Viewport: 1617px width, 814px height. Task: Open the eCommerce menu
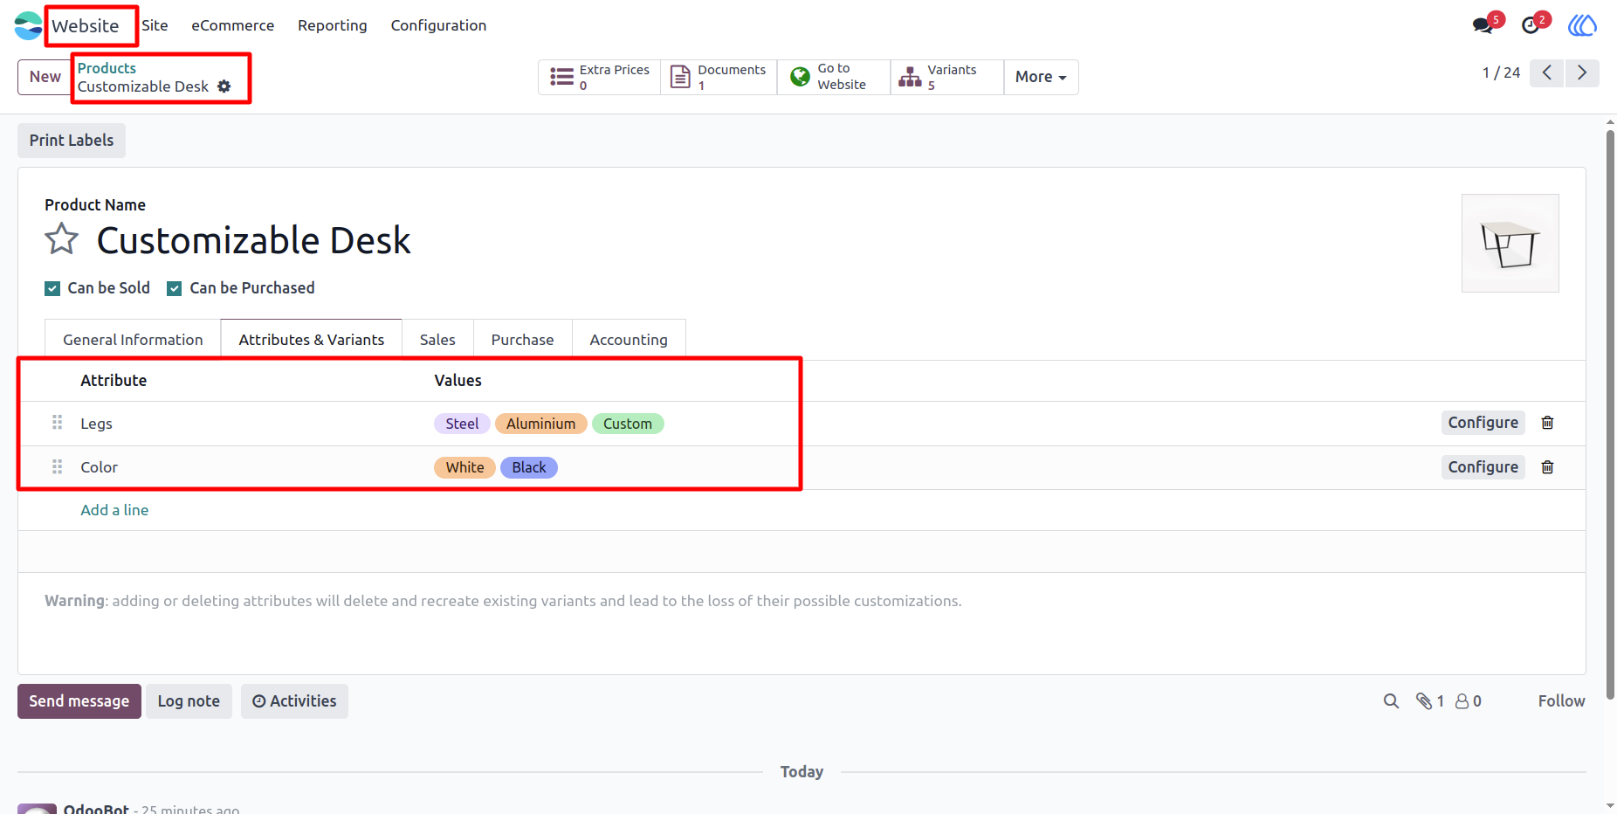point(233,25)
